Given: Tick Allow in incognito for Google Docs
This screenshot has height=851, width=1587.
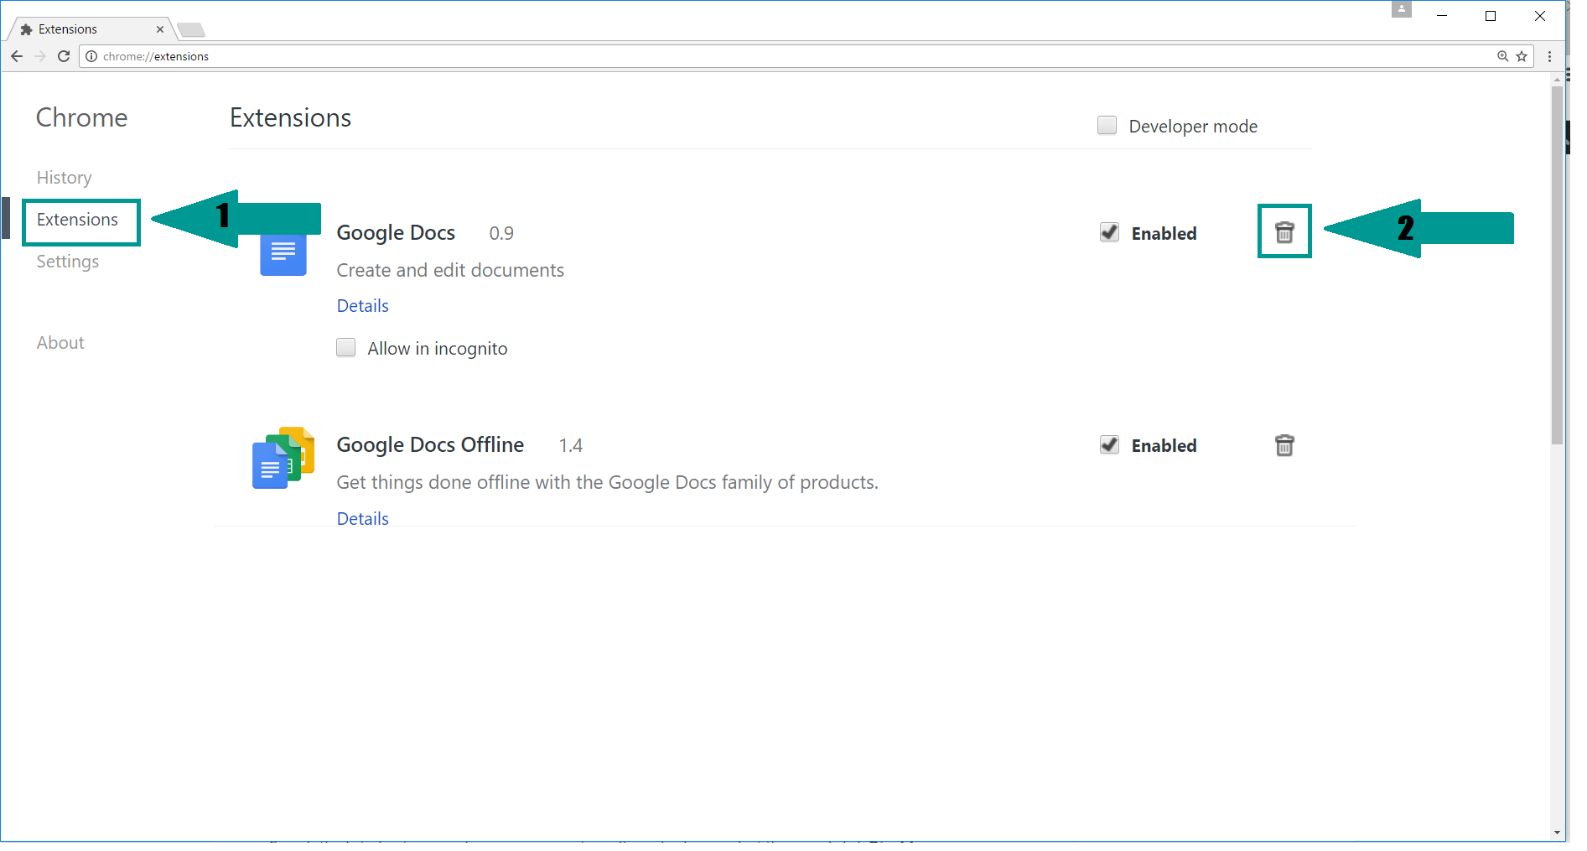Looking at the screenshot, I should tap(345, 348).
